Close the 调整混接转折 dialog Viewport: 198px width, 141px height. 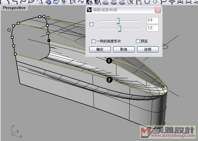[x=158, y=10]
